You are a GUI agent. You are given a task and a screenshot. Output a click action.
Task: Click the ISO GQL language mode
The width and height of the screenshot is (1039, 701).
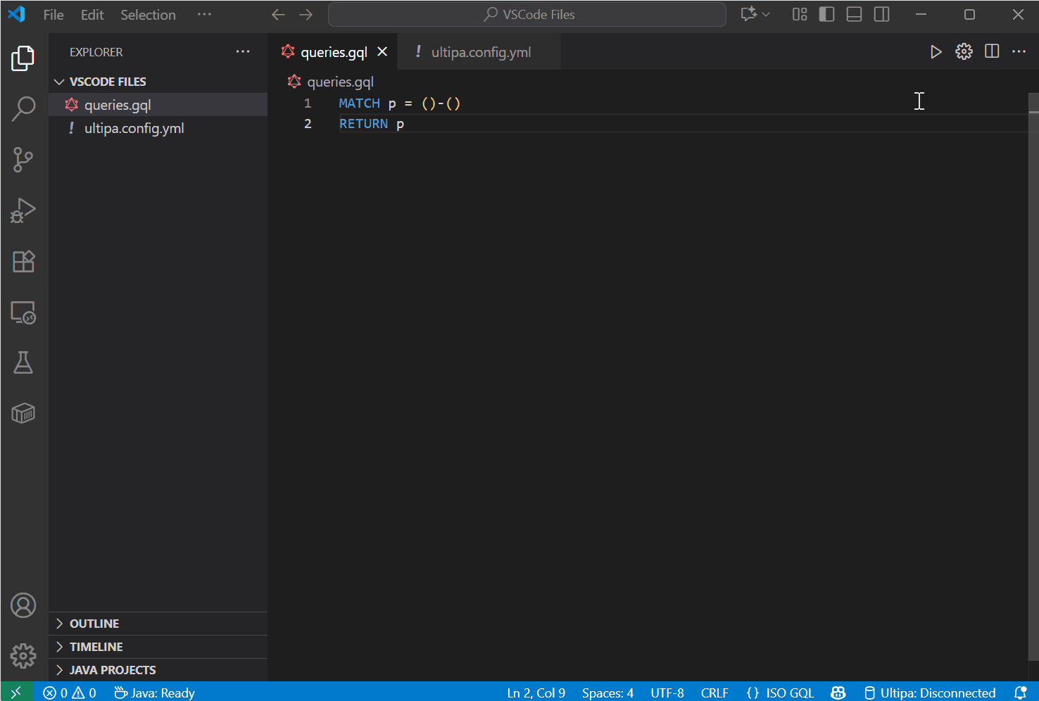781,693
